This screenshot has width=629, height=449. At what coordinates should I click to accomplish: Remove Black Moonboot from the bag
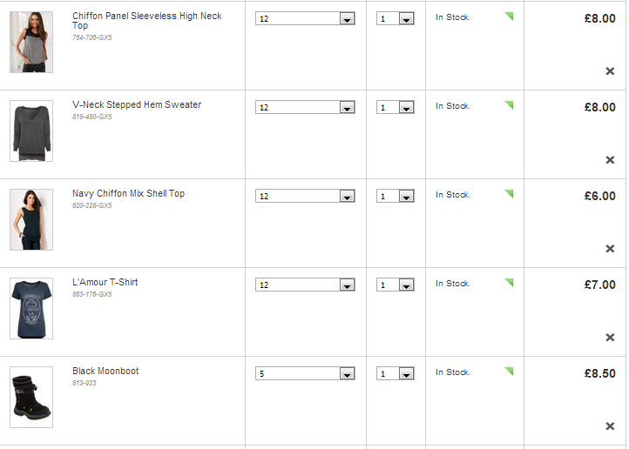pyautogui.click(x=610, y=426)
